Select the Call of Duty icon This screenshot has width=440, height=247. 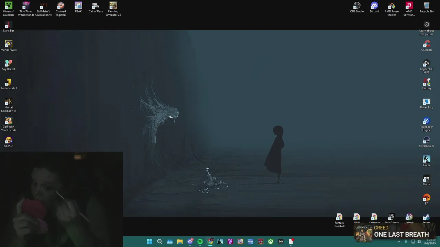[x=96, y=8]
